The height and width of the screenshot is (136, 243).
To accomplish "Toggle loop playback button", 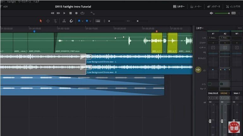I will point(82,13).
